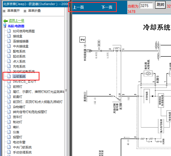171x156 pixels.
Task: Open 前雾灯 tree item
Action: pyautogui.click(x=17, y=97)
